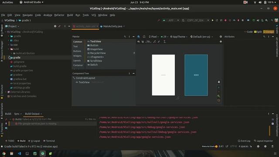Open the Pixel device dropdown
Image resolution: width=279 pixels, height=157 pixels.
pos(153,37)
